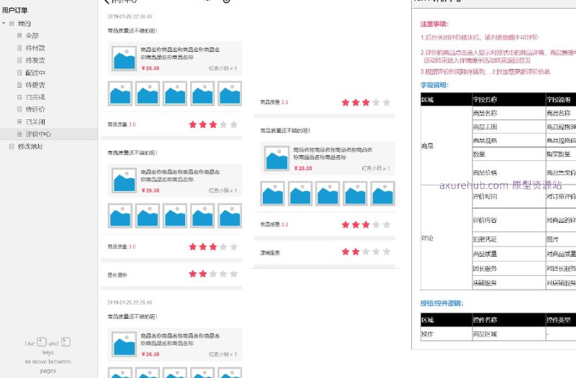Click fifth star of 商品质量 row directly above 团长服务
This screenshot has height=378, width=576.
tap(233, 246)
